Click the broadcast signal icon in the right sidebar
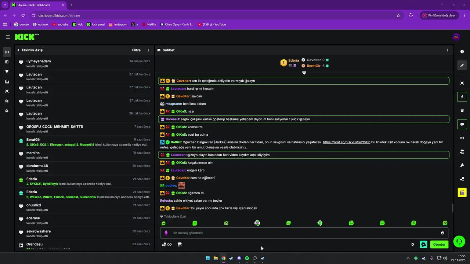 pos(462,138)
